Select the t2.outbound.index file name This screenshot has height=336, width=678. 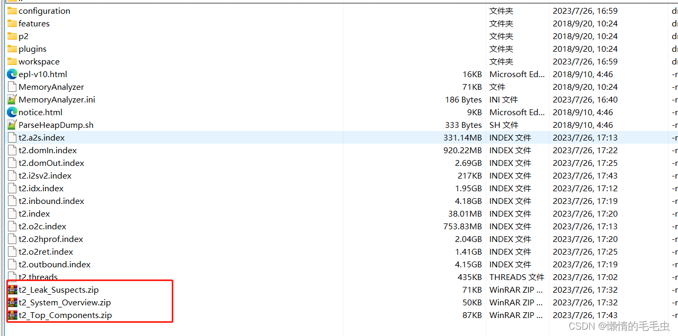pos(54,264)
